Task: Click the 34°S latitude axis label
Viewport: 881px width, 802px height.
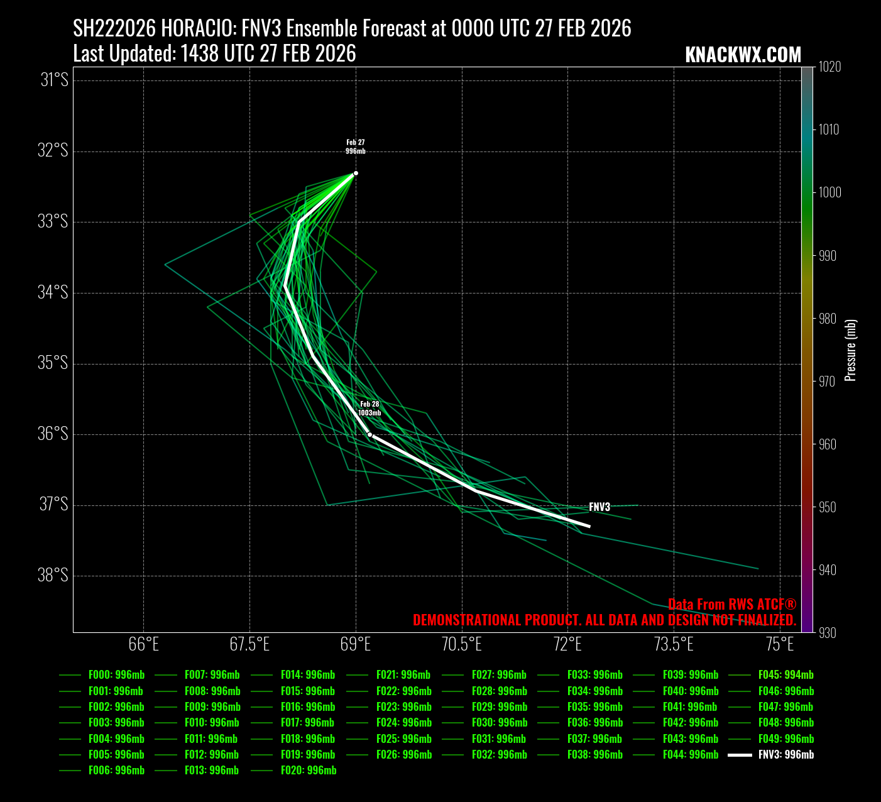Action: [x=54, y=293]
